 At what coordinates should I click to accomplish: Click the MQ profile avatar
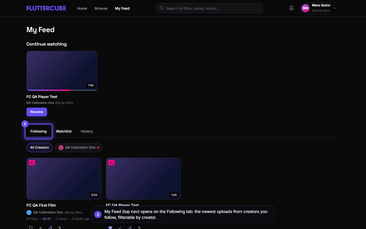click(306, 8)
